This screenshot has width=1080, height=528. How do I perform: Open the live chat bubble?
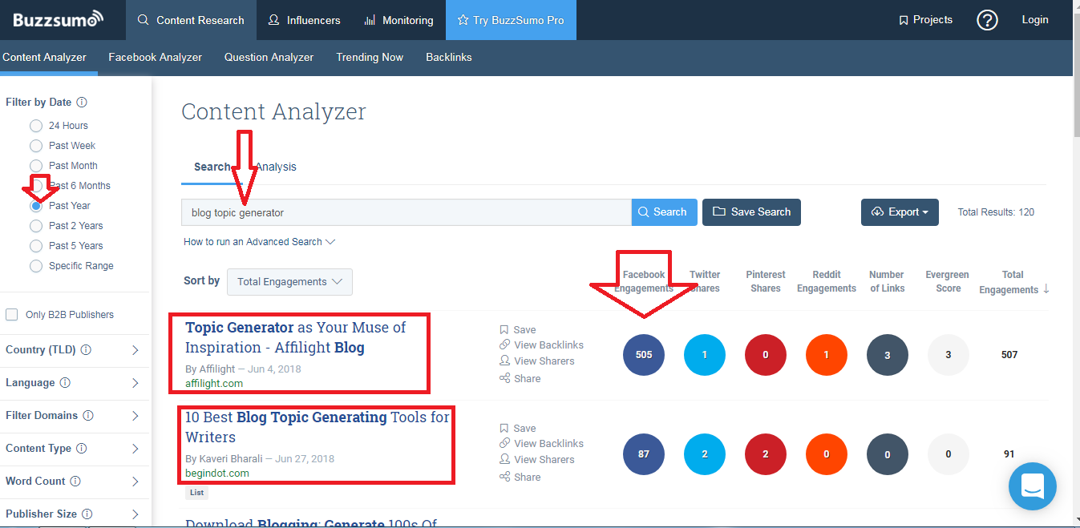click(x=1032, y=486)
